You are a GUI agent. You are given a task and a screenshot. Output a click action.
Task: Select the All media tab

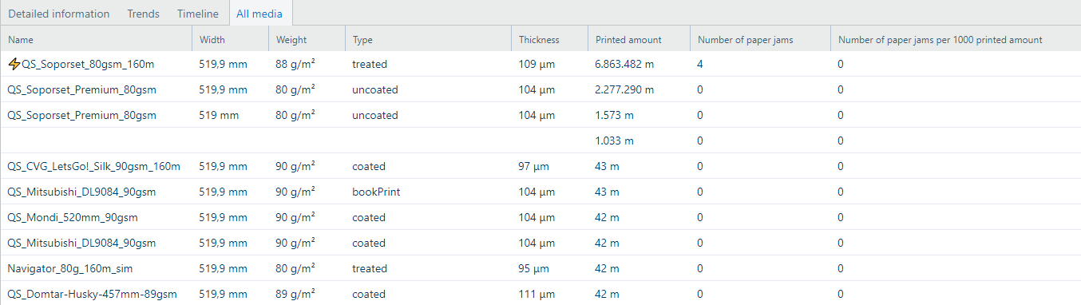(259, 14)
